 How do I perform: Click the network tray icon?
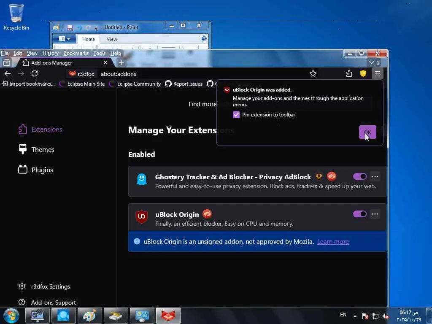pyautogui.click(x=375, y=316)
